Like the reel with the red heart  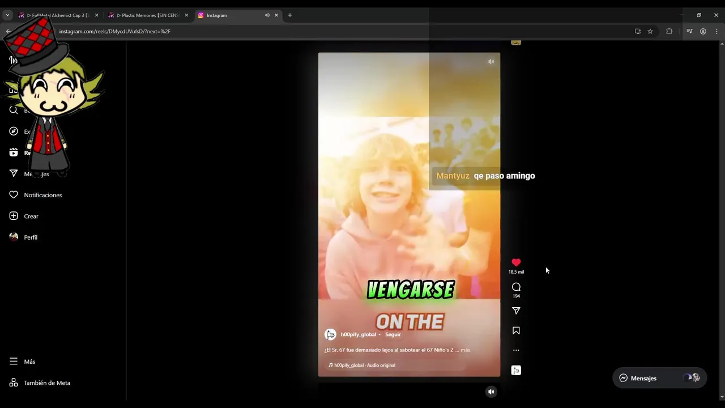tap(516, 262)
